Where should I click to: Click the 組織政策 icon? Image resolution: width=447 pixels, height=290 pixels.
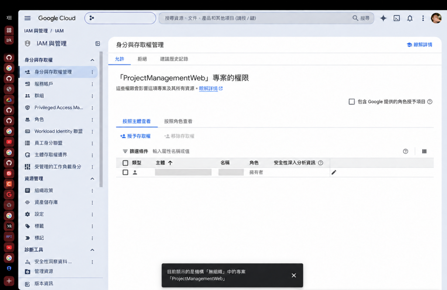[x=28, y=190]
